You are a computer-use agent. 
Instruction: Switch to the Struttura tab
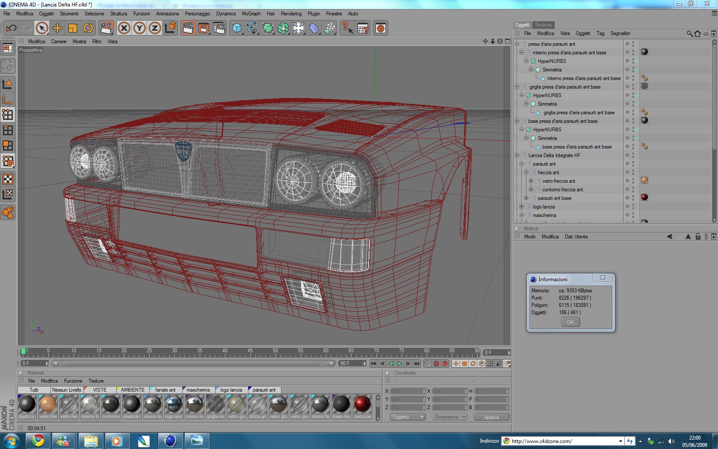[543, 25]
